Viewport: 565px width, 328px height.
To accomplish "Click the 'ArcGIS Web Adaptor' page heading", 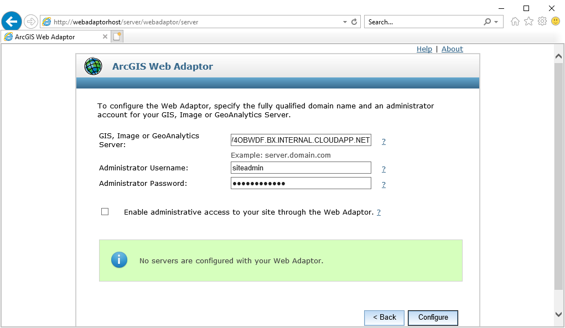I will pyautogui.click(x=163, y=66).
